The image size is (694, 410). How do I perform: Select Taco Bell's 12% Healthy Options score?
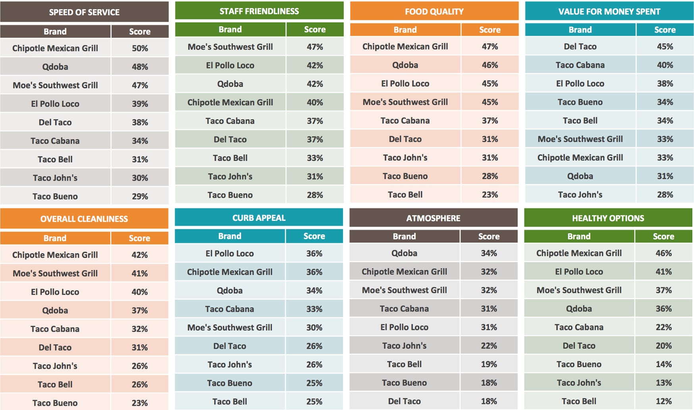tap(663, 401)
